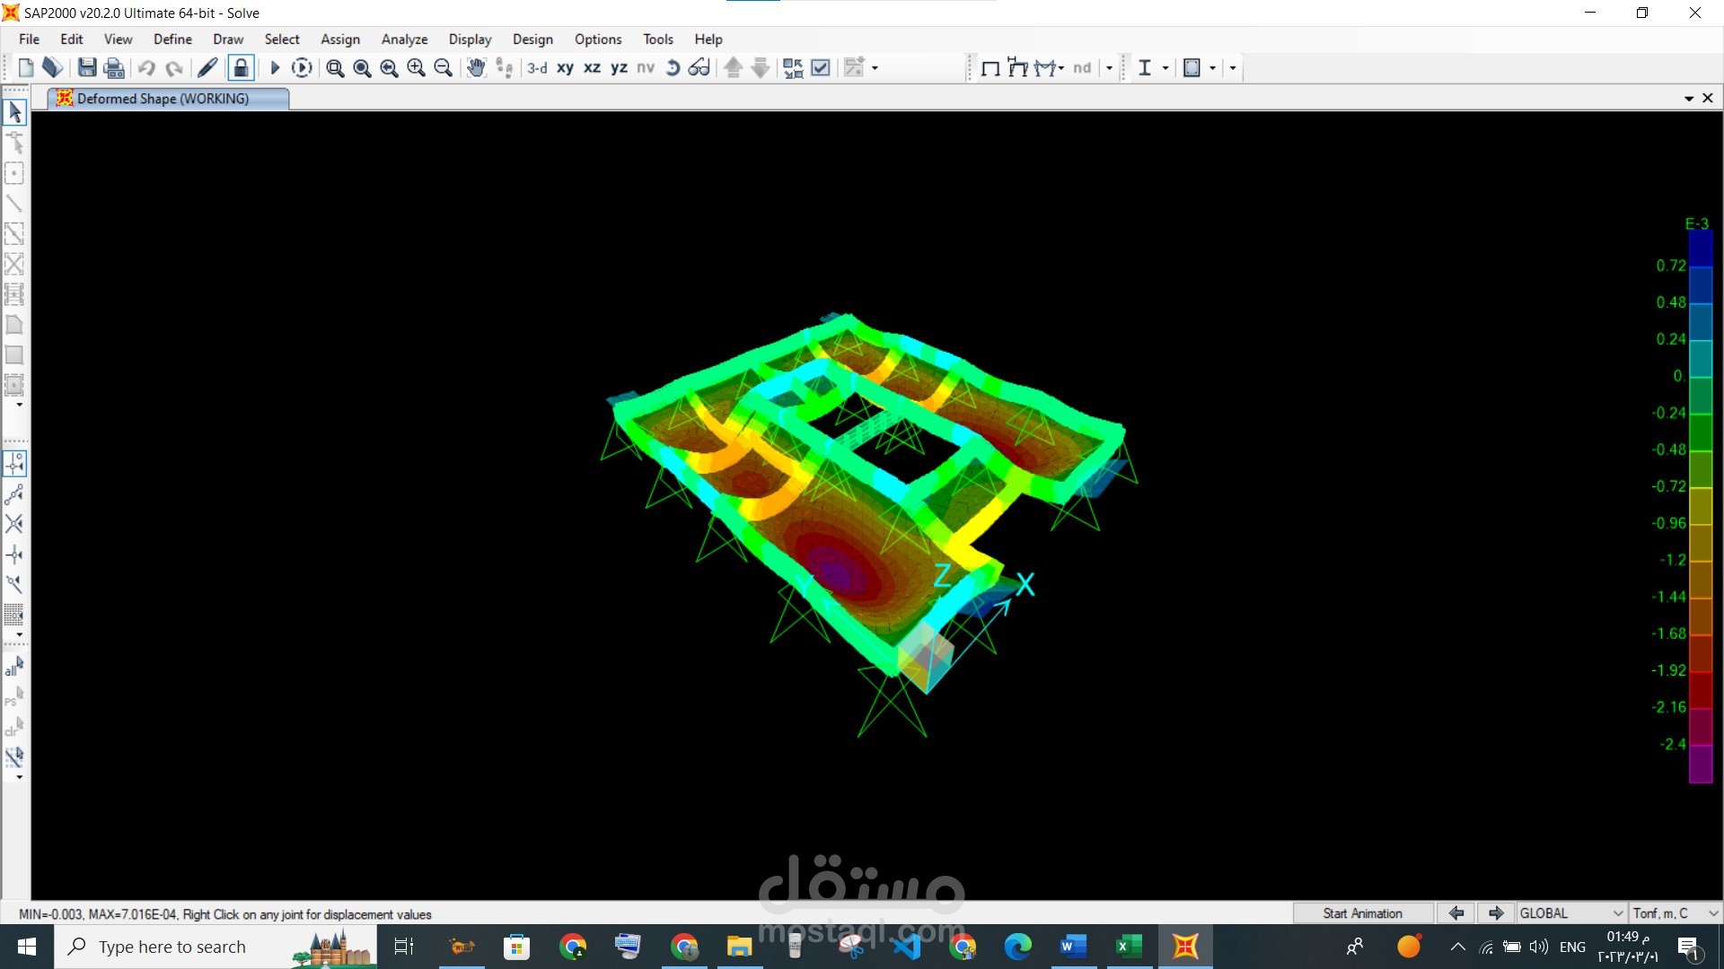
Task: Click the right arrow button in the status bar
Action: click(x=1496, y=913)
